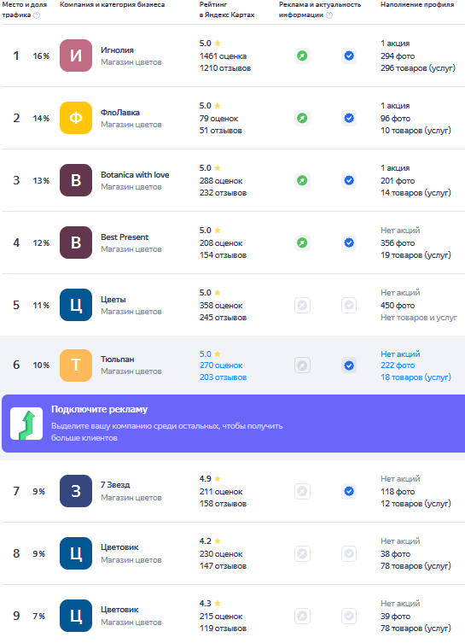Click the blue verified badge for 7 Звезд
Screen dimensions: 465x643
(349, 491)
